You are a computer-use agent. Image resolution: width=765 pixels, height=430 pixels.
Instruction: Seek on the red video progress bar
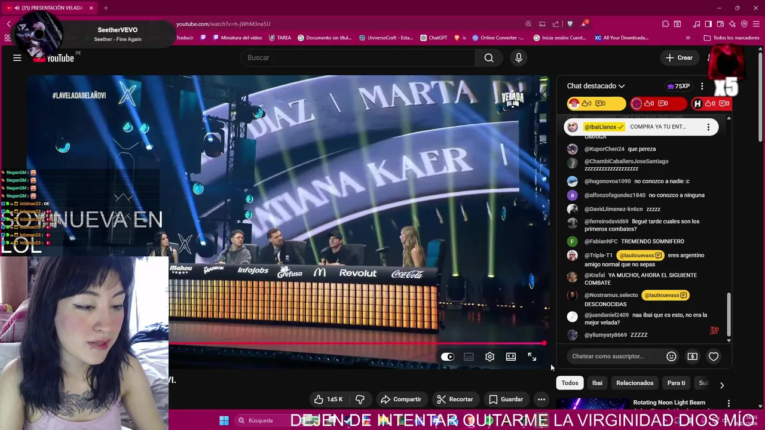pyautogui.click(x=357, y=343)
